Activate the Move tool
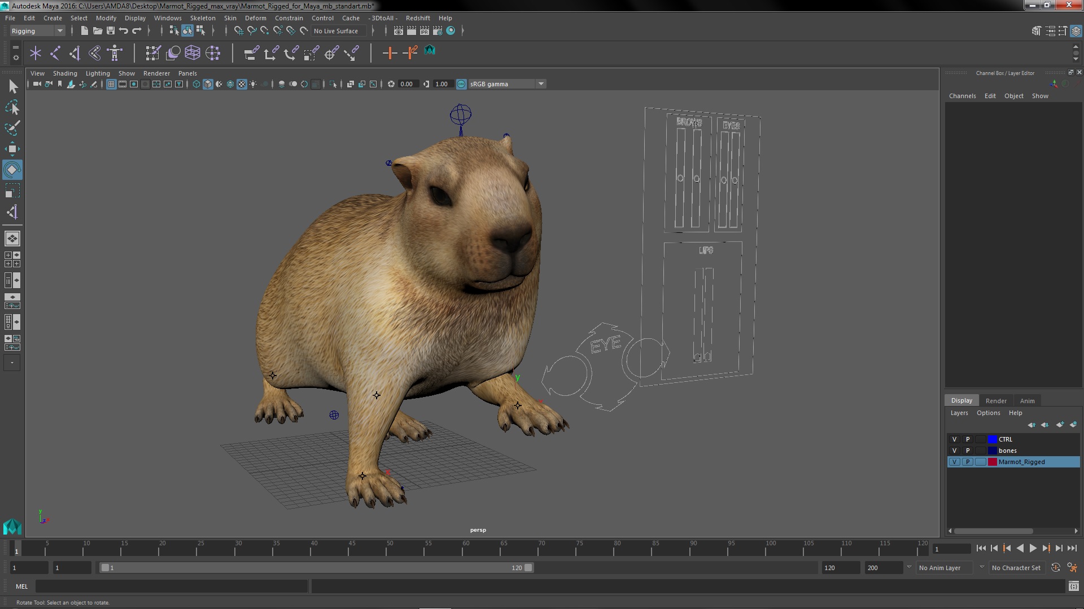 click(12, 149)
